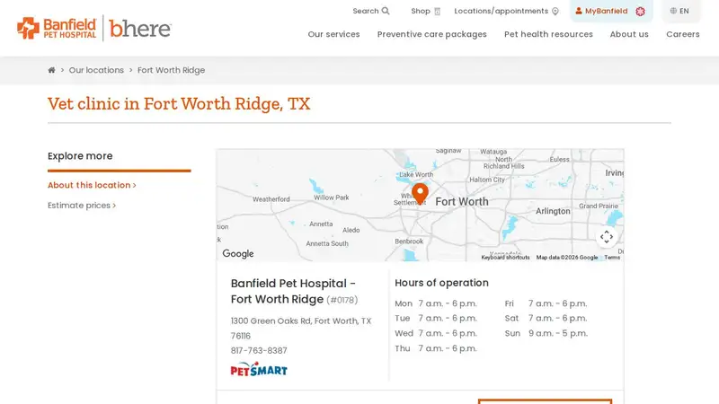Open the Careers menu

click(x=683, y=34)
